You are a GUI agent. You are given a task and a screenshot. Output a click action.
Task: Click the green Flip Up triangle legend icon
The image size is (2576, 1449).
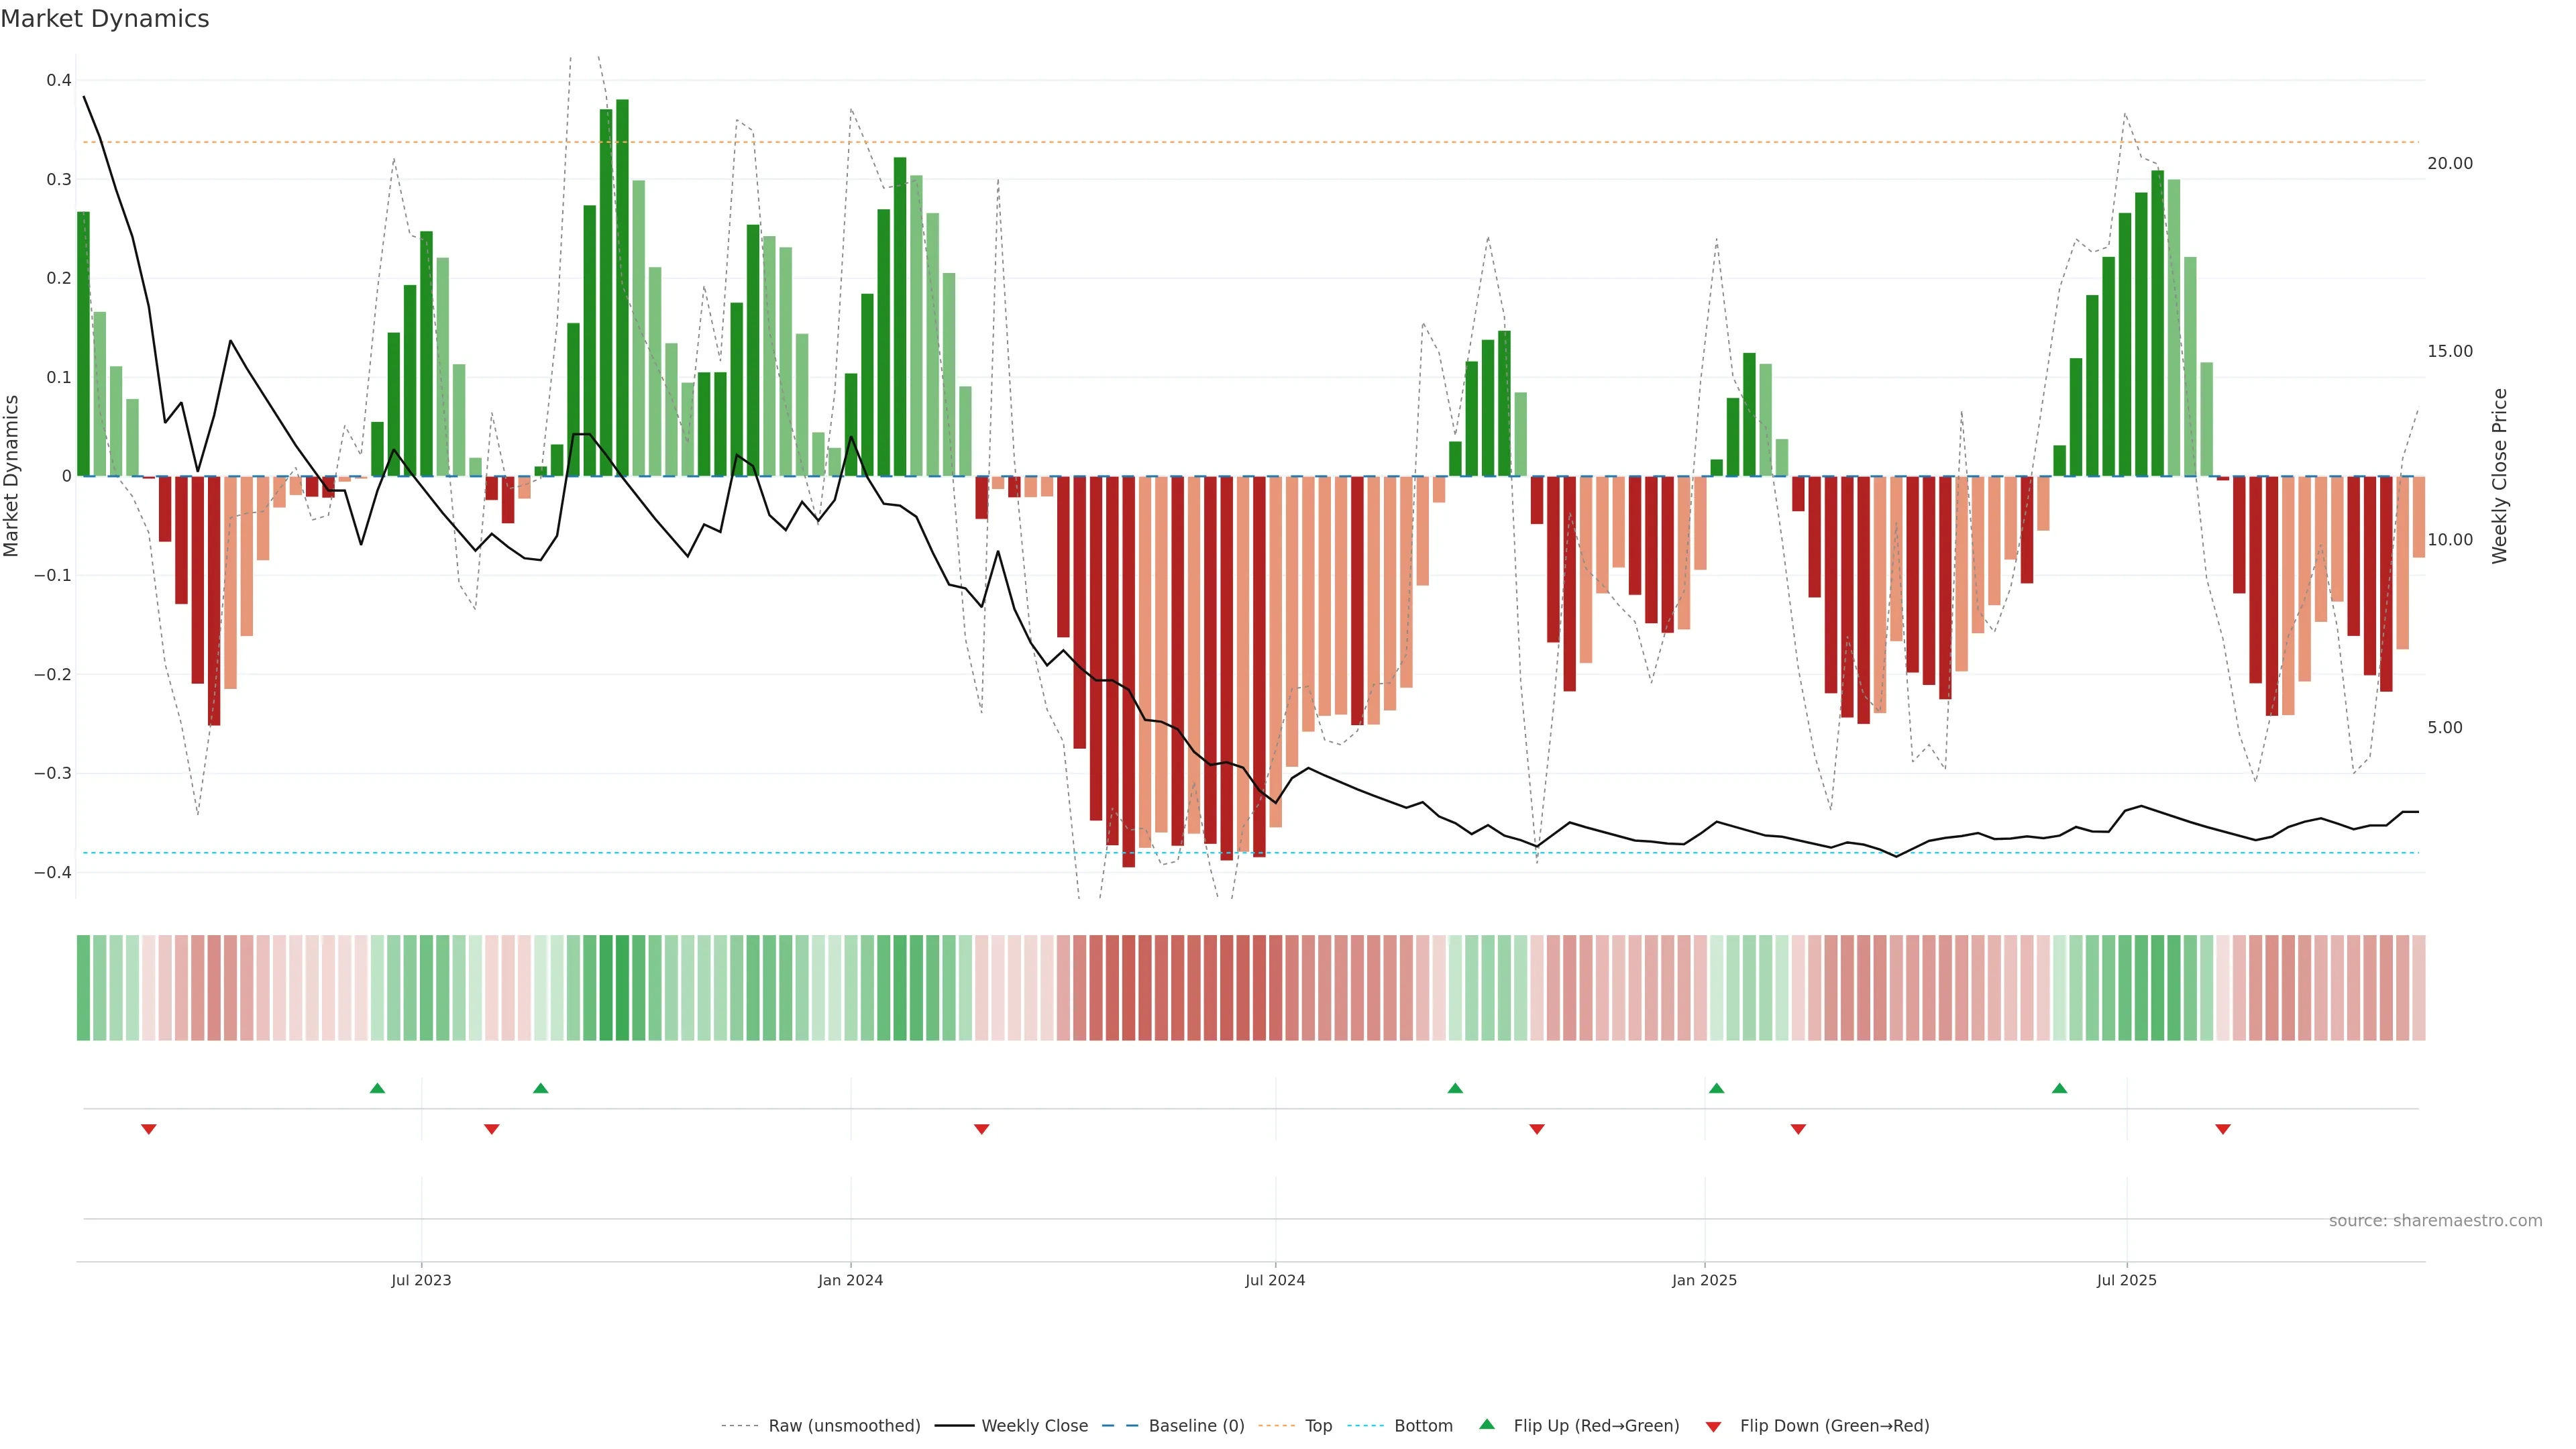pos(1486,1424)
